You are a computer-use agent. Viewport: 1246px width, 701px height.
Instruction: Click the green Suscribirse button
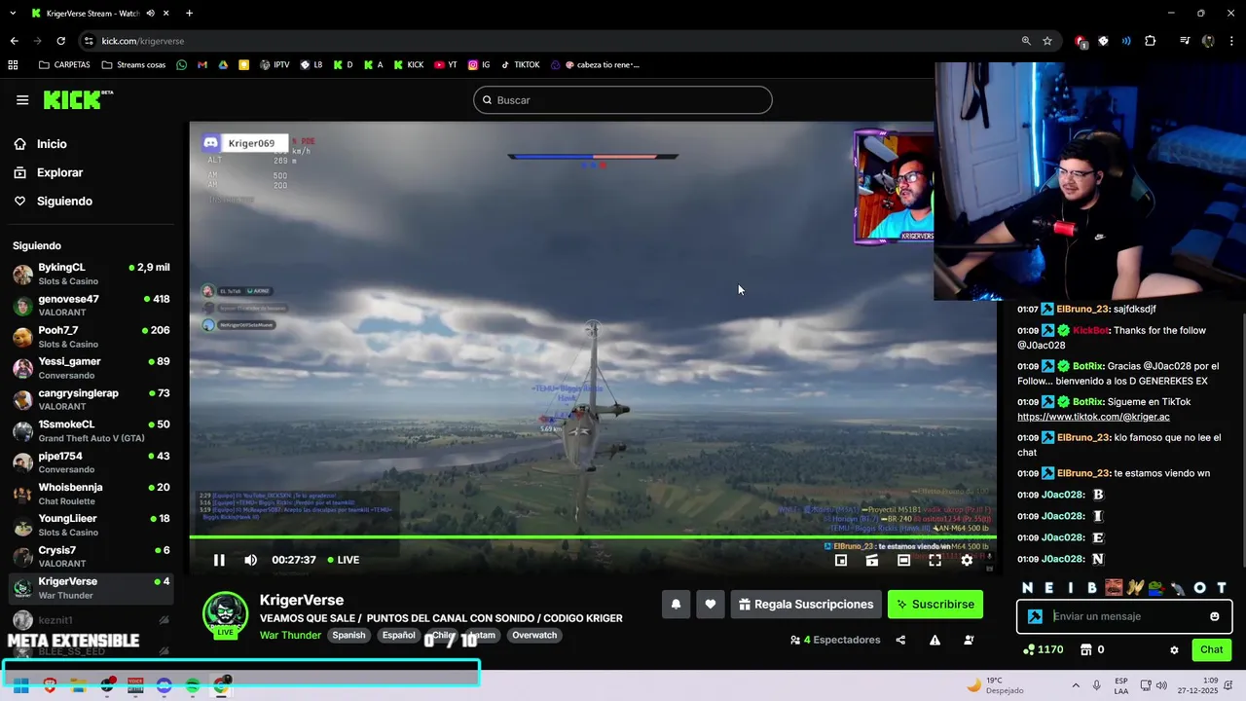(x=935, y=605)
